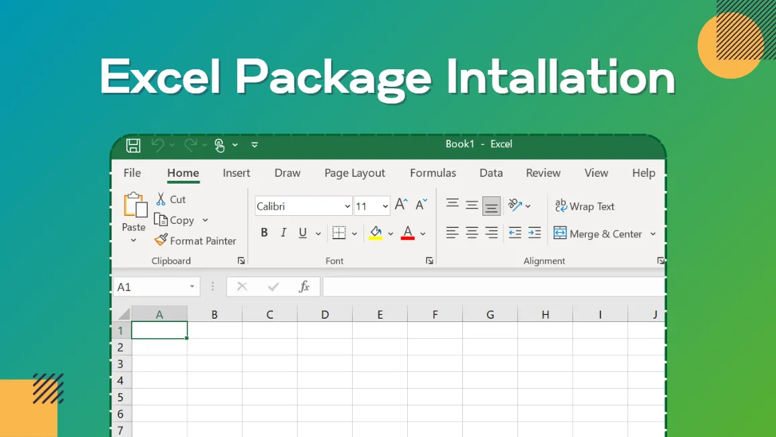This screenshot has width=776, height=437.
Task: Switch to the Home tab
Action: click(x=183, y=173)
